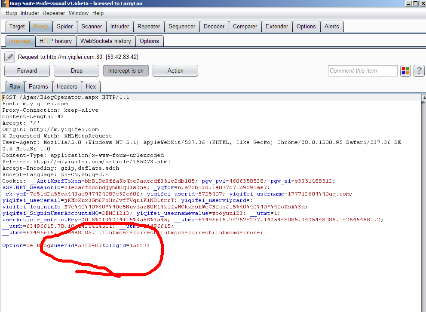426x312 pixels.
Task: Maximize the Burp Suite window
Action: pos(415,3)
